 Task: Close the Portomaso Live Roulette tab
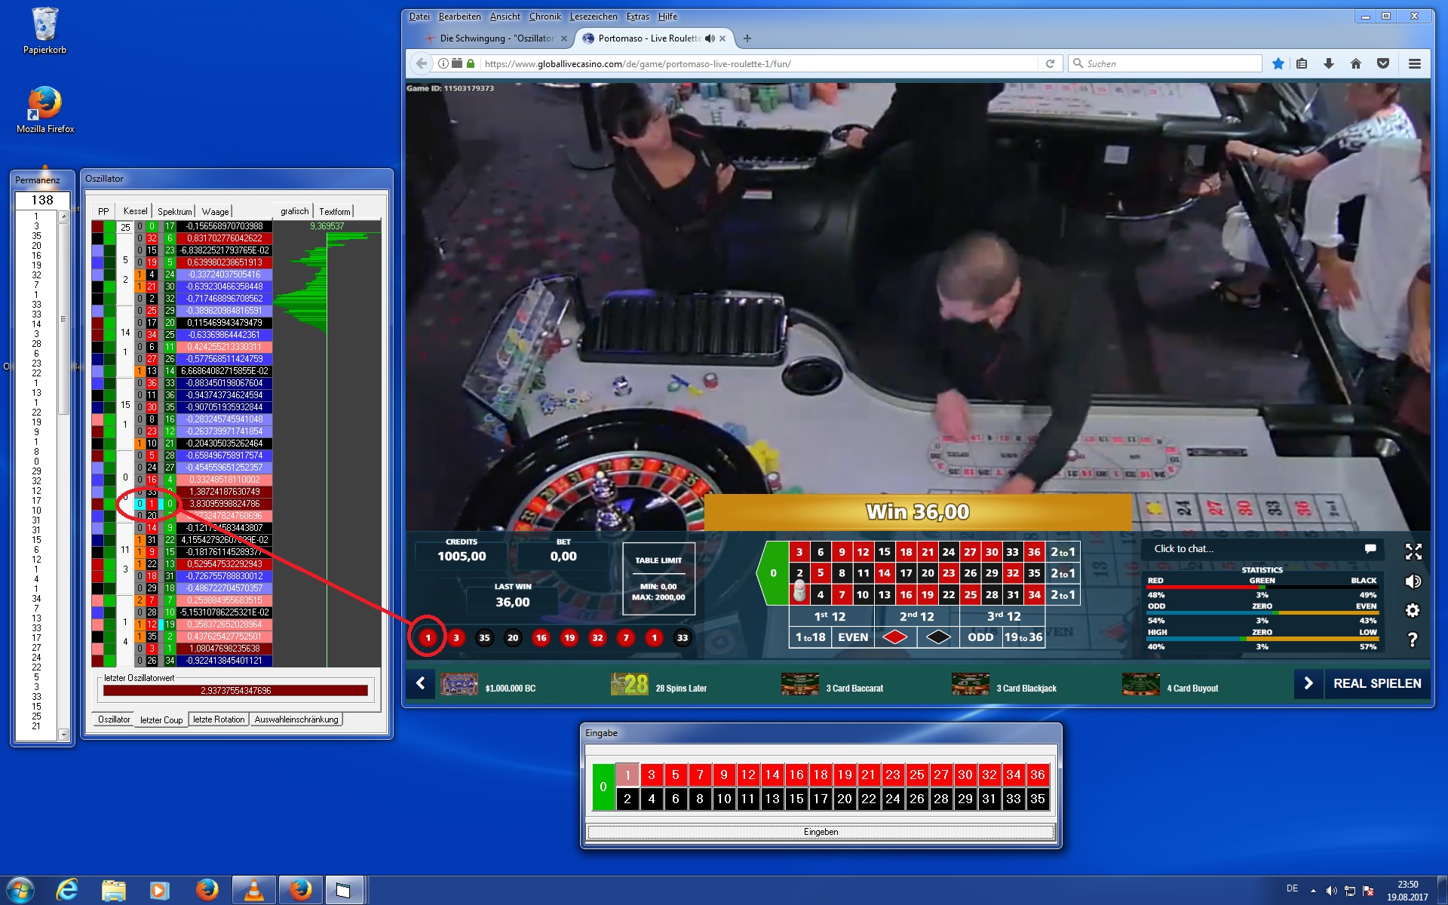click(722, 38)
